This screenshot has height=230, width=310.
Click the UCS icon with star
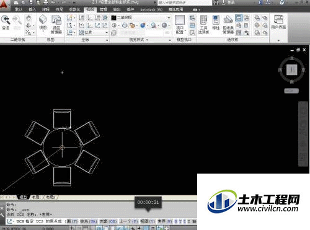tap(69, 18)
